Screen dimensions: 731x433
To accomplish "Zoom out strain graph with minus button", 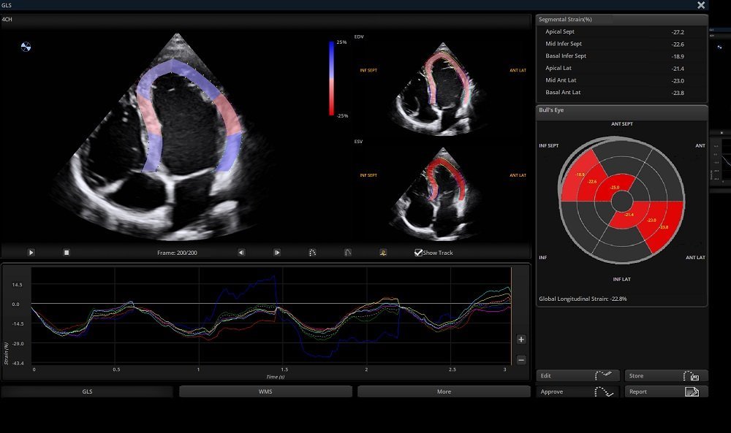I will 521,360.
